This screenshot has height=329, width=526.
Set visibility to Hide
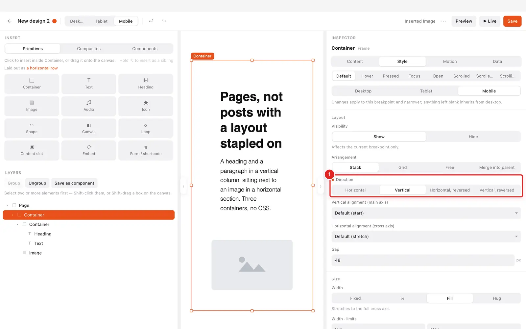coord(473,137)
